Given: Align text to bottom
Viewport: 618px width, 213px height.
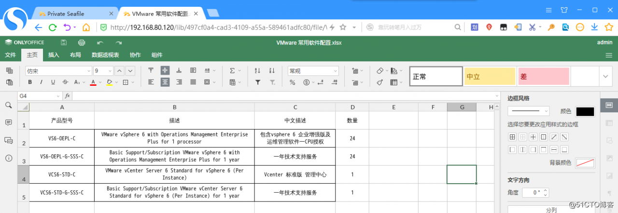Looking at the screenshot, I should 179,71.
